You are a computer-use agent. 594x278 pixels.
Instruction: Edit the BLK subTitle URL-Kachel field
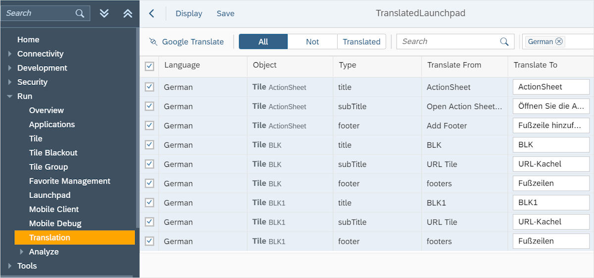click(x=551, y=164)
